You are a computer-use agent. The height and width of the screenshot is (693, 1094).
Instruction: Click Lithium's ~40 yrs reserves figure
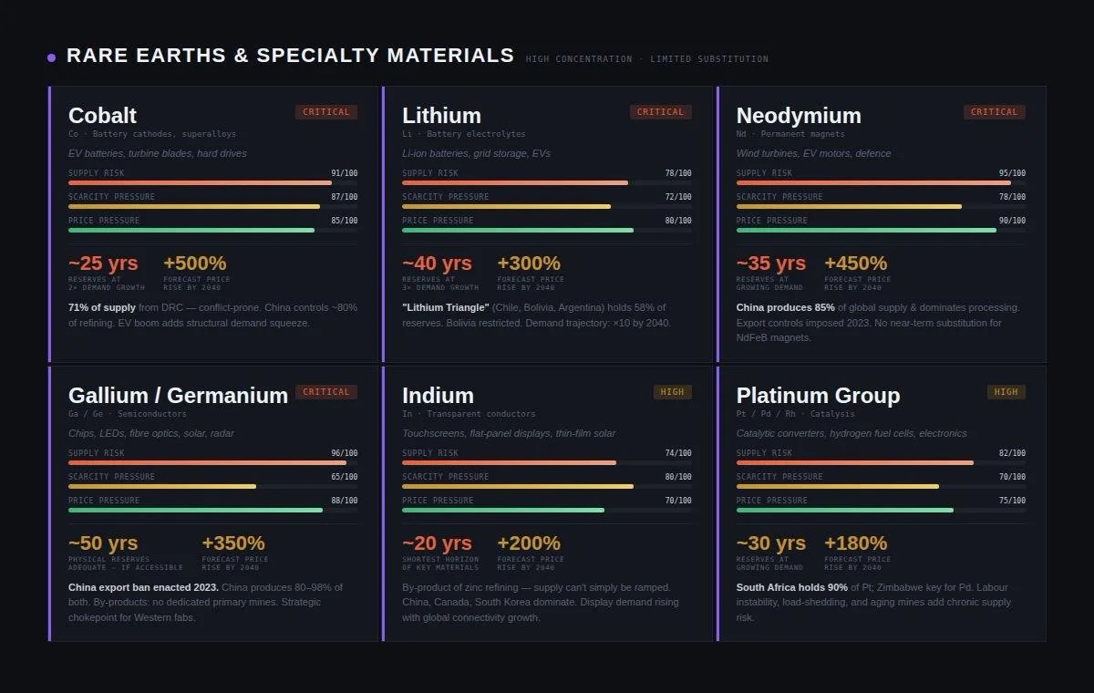437,264
